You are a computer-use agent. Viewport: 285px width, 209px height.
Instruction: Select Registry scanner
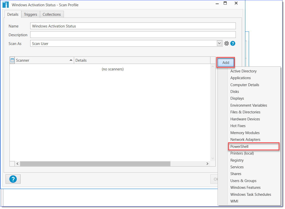coord(237,160)
